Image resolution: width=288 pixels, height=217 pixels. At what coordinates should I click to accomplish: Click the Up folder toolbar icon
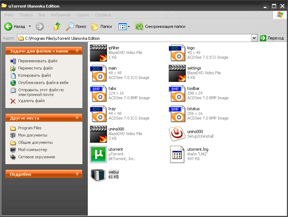(x=57, y=26)
